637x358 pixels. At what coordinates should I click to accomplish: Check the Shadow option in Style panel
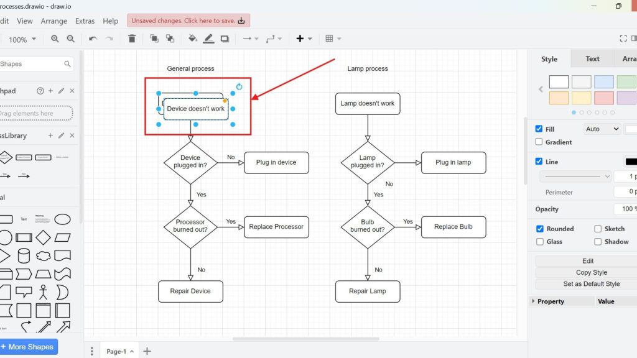597,242
